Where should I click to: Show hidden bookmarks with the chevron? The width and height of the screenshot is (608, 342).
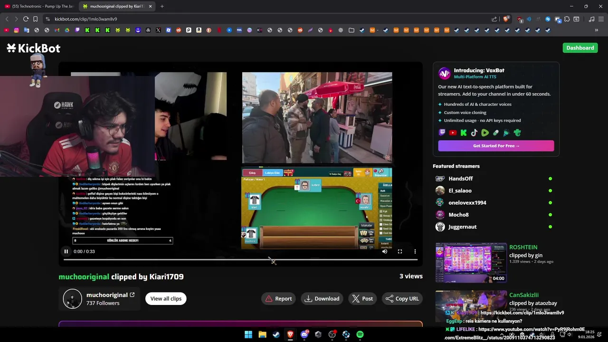pyautogui.click(x=597, y=30)
